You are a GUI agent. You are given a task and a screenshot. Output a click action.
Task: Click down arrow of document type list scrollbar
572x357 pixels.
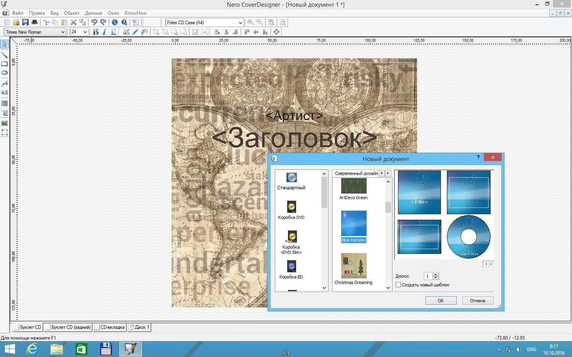(x=325, y=288)
